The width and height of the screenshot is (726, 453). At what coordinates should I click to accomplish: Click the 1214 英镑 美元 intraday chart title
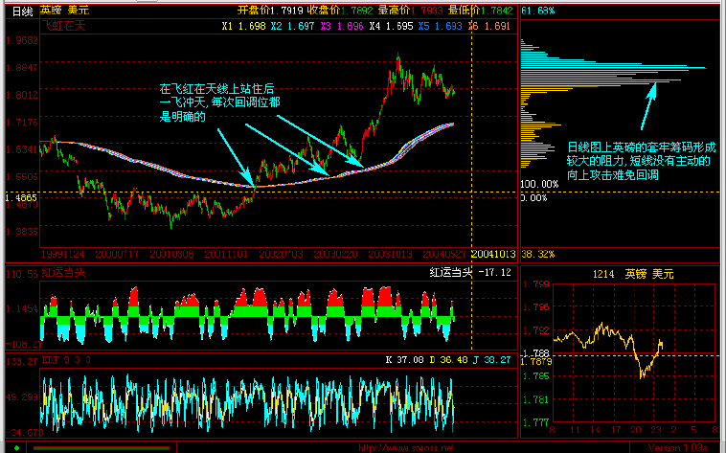(633, 274)
